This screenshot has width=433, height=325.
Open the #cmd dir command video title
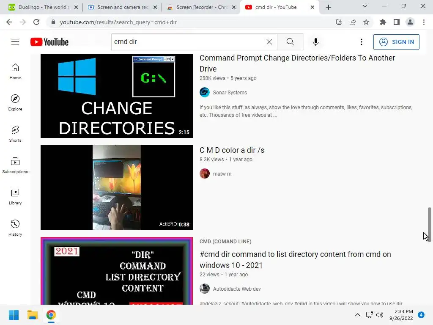[295, 259]
